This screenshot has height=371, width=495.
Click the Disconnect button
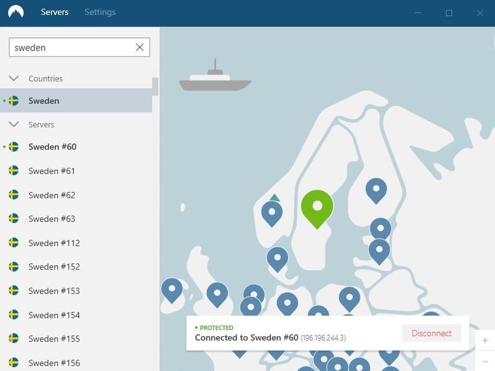tap(432, 333)
